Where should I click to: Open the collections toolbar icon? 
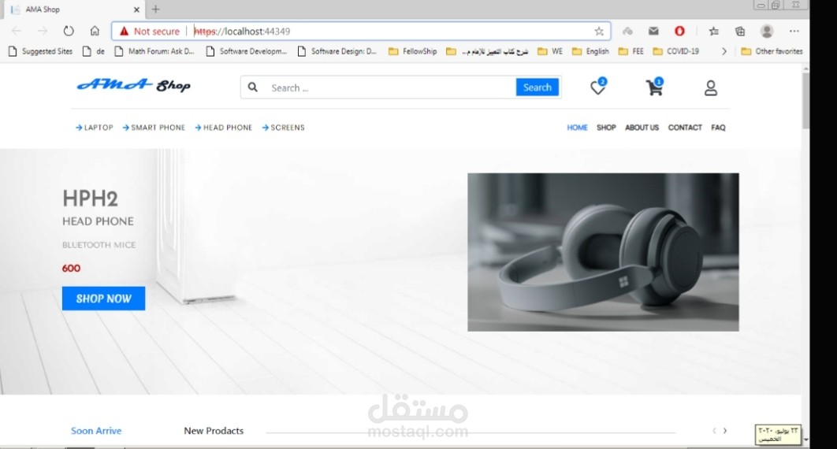(x=740, y=31)
